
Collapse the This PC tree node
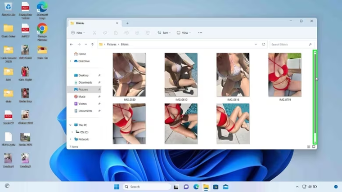tap(71, 125)
